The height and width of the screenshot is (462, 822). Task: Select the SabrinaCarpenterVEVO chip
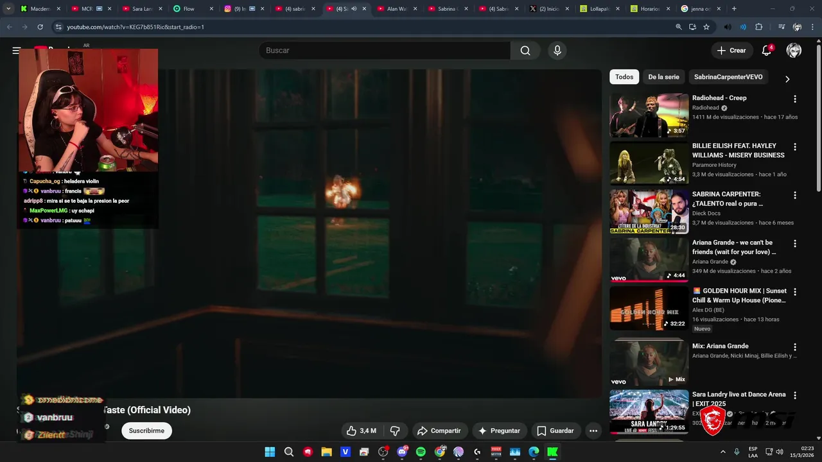[728, 77]
